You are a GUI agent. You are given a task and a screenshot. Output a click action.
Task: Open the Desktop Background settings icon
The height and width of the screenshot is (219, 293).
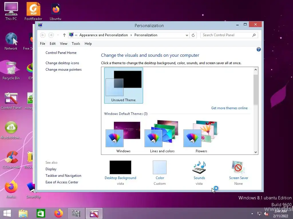pos(120,167)
